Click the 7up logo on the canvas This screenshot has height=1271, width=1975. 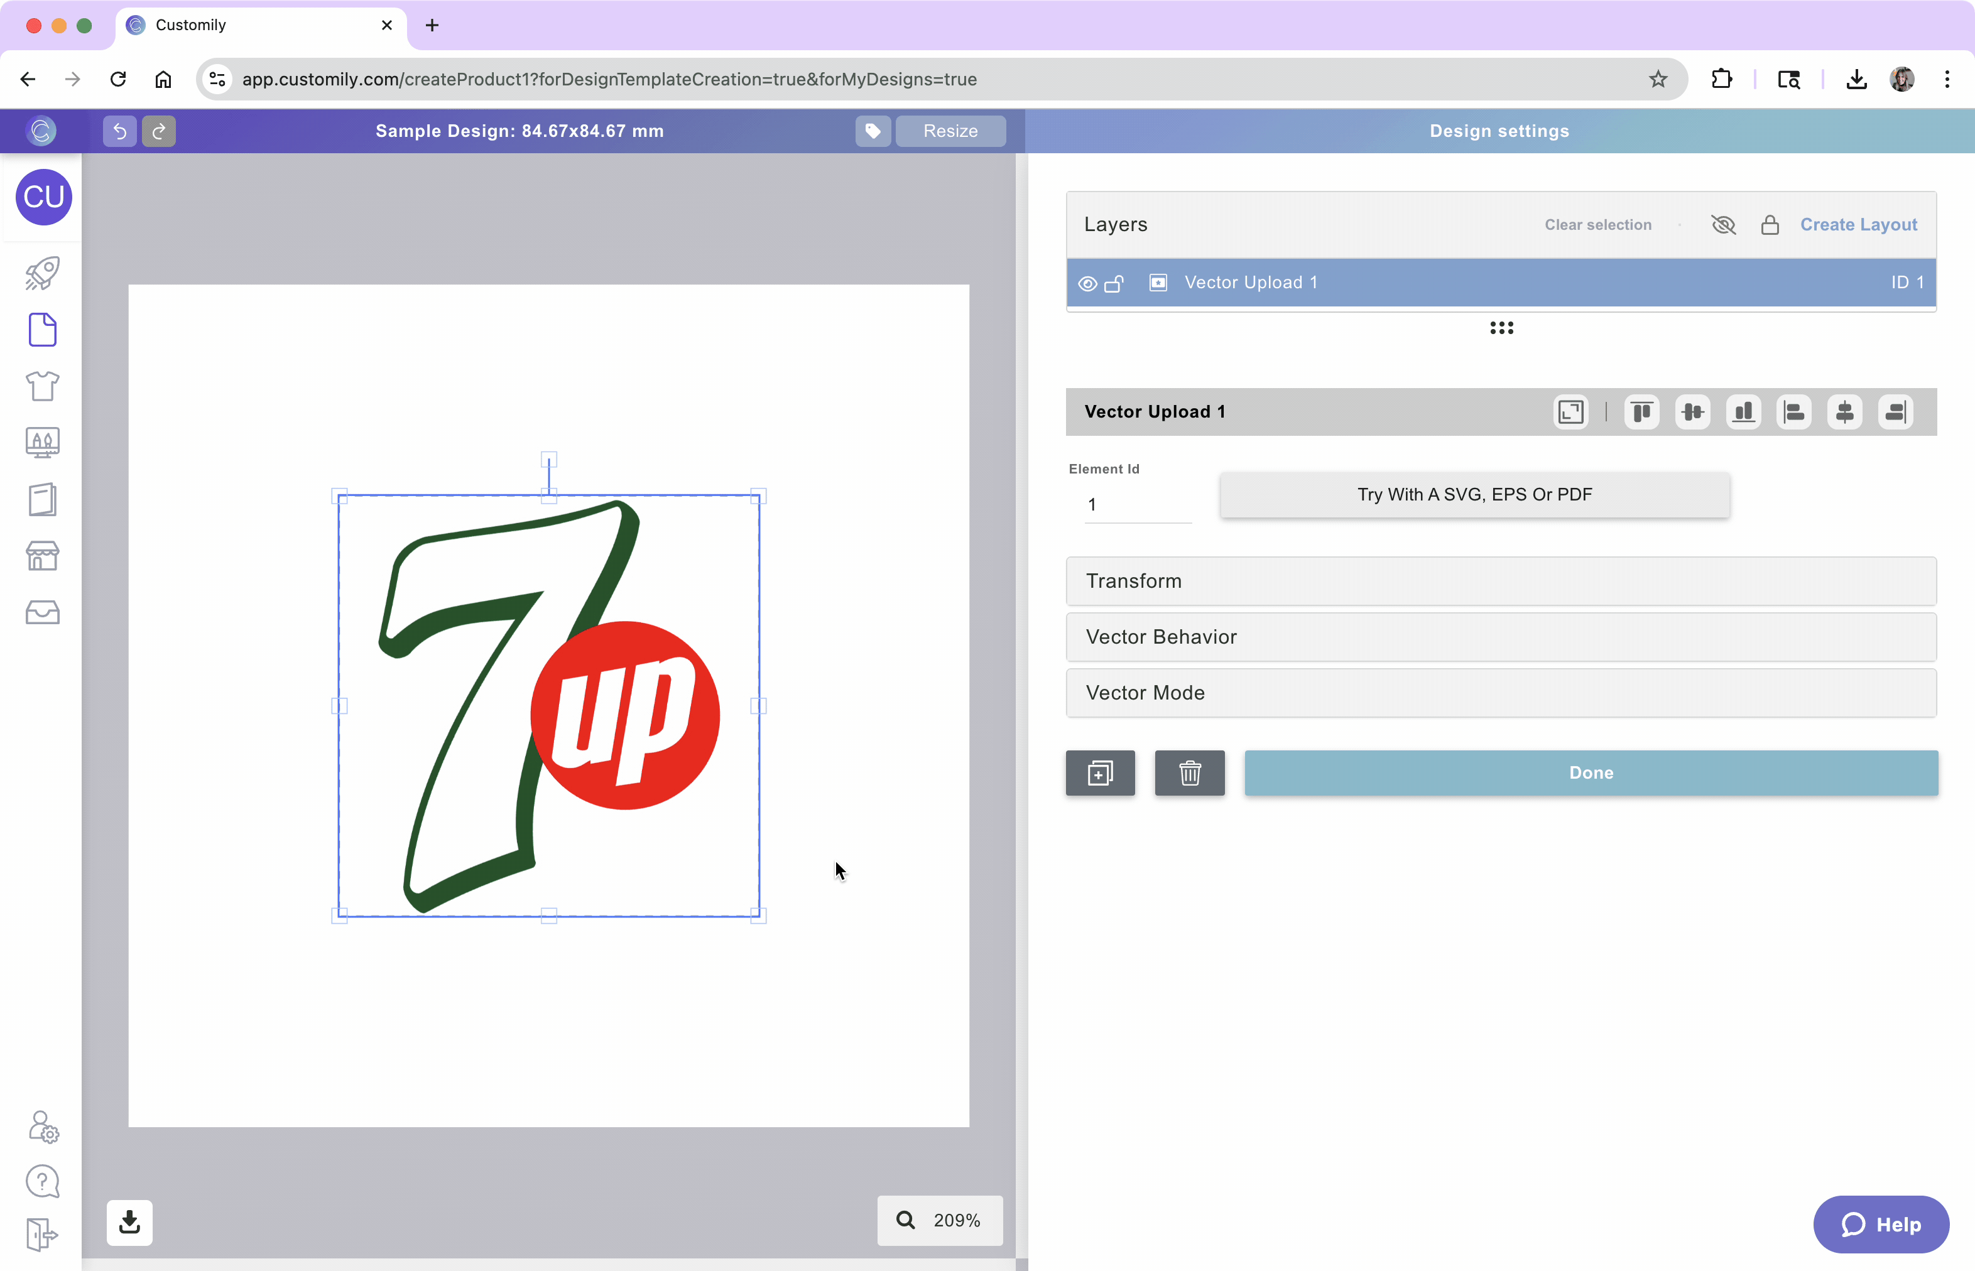[548, 706]
